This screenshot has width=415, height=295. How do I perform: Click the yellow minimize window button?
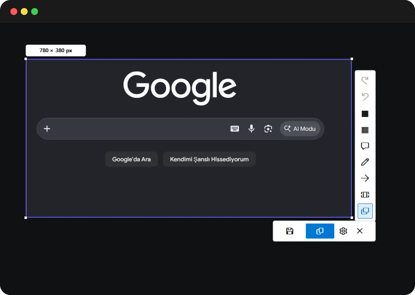(x=24, y=12)
